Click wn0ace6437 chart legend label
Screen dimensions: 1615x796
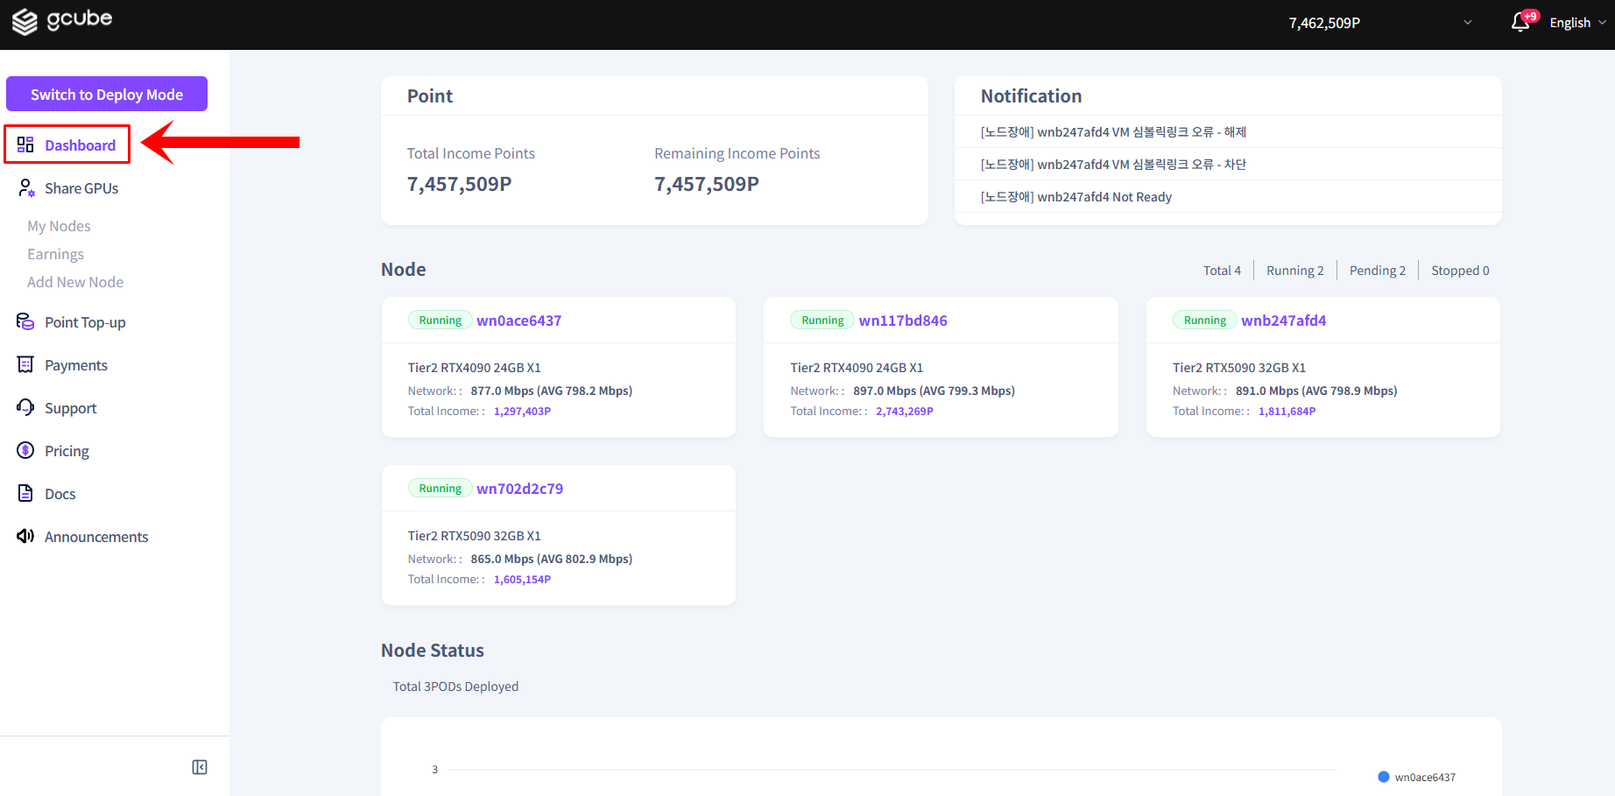tap(1425, 777)
